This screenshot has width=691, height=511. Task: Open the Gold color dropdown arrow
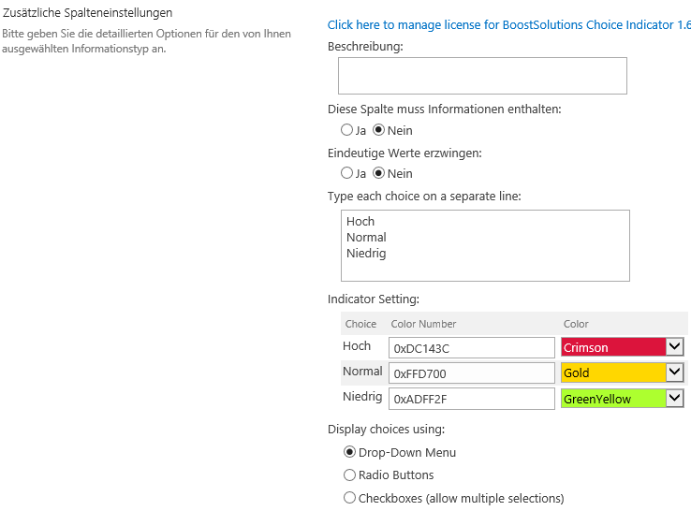coord(675,372)
